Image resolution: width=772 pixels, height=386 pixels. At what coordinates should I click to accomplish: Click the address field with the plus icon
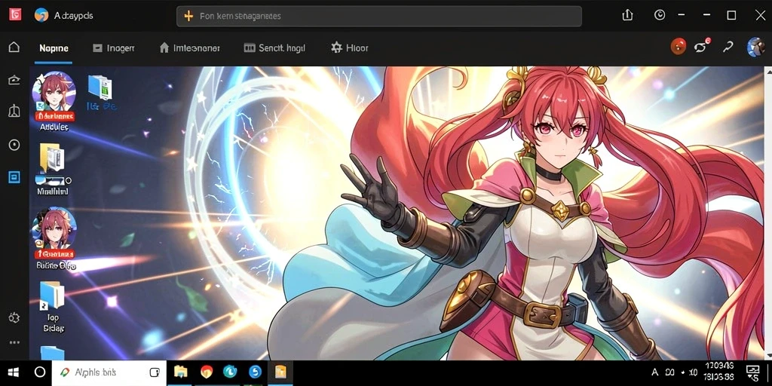click(379, 17)
